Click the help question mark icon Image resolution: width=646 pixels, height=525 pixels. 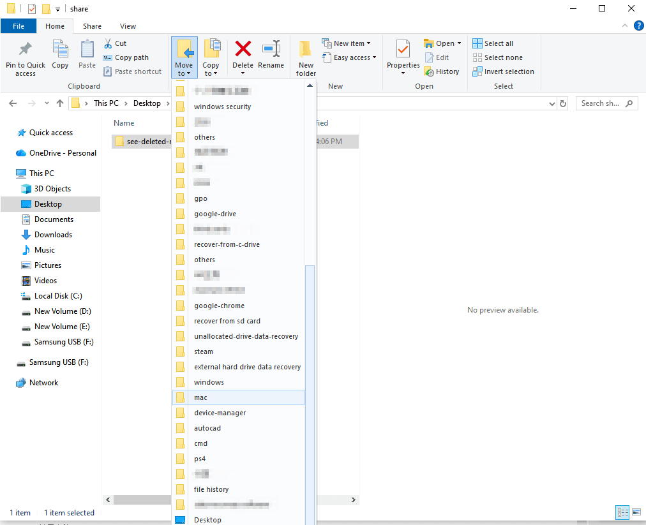pyautogui.click(x=638, y=26)
